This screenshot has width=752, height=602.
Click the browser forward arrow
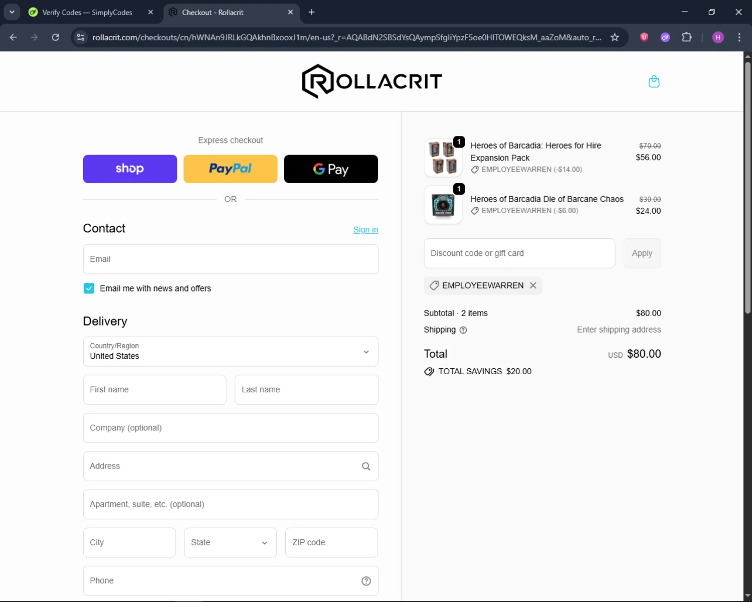pos(34,37)
